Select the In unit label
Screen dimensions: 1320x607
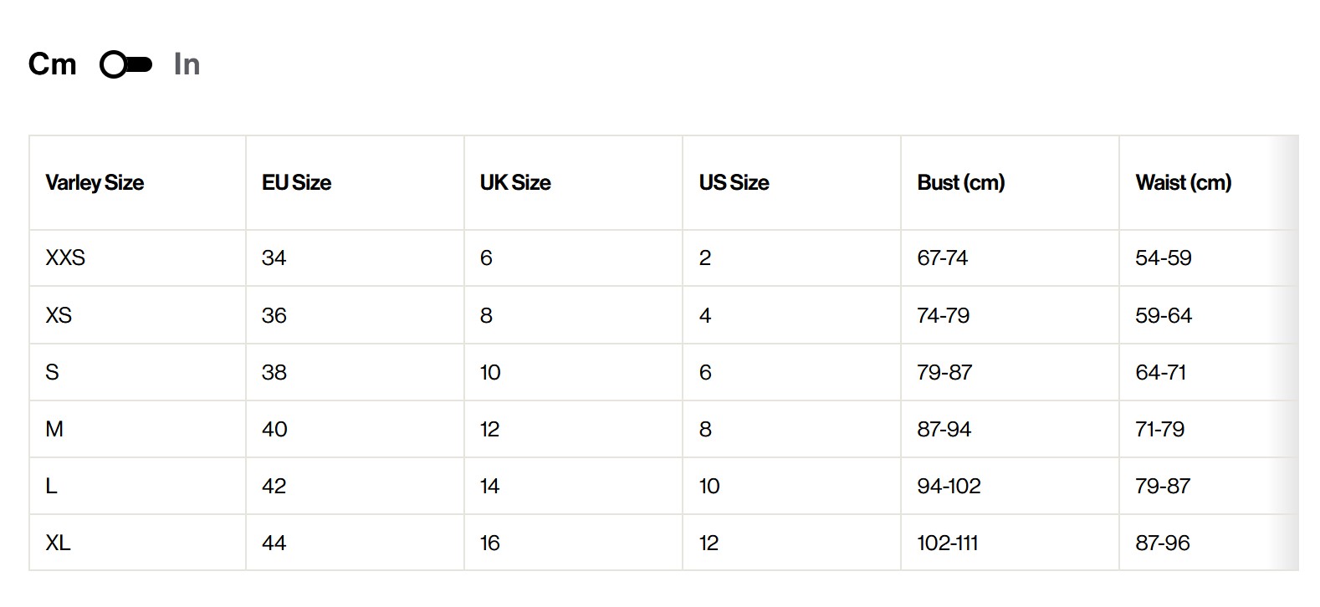pos(187,64)
